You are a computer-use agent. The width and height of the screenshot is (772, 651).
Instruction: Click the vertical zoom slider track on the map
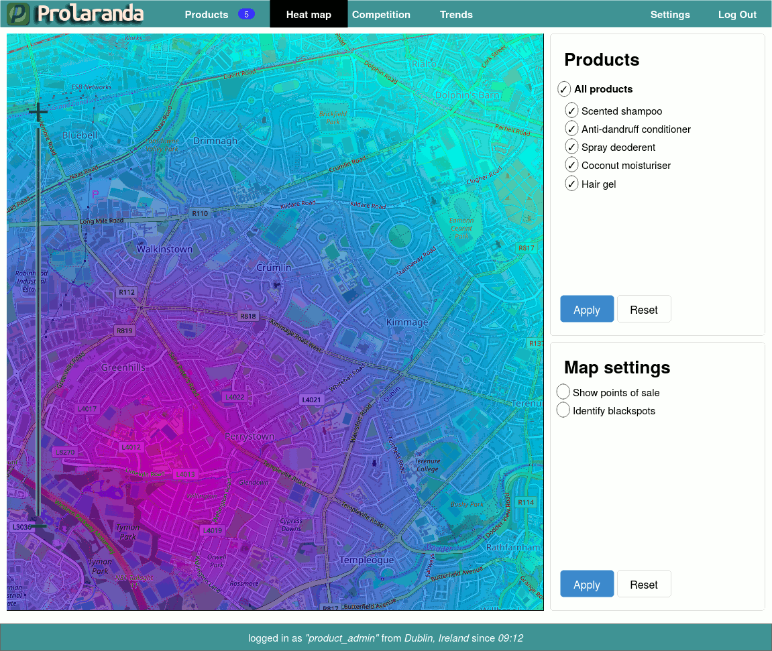coord(38,322)
